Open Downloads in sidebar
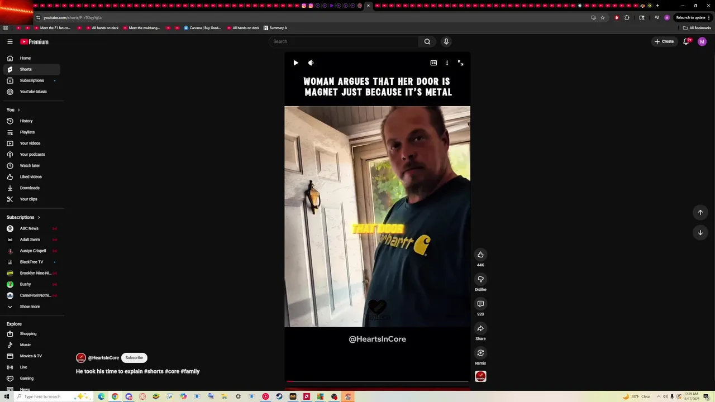The image size is (715, 402). tap(32, 188)
